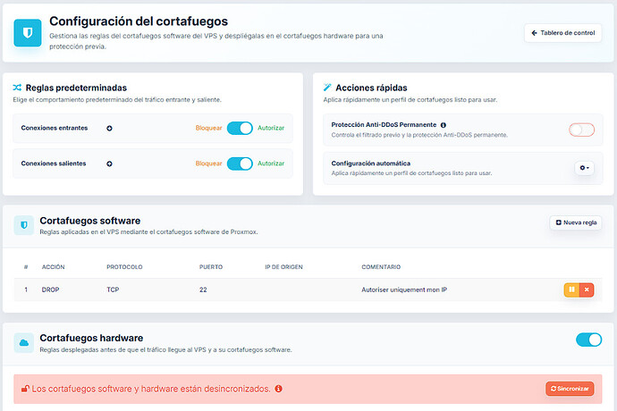Image resolution: width=617 pixels, height=411 pixels.
Task: Delete rule 1 with the red X icon
Action: pyautogui.click(x=587, y=289)
